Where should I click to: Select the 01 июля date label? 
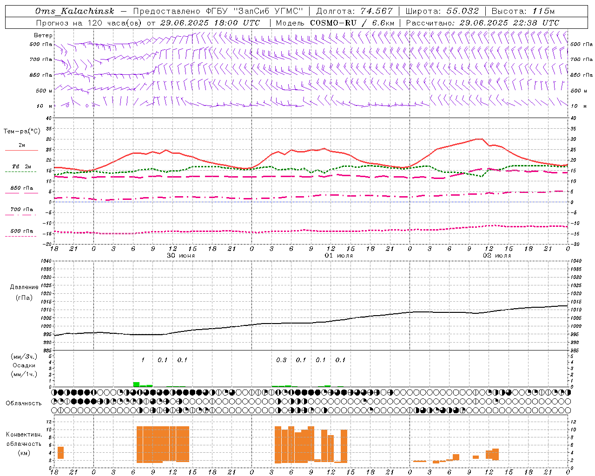coord(339,256)
